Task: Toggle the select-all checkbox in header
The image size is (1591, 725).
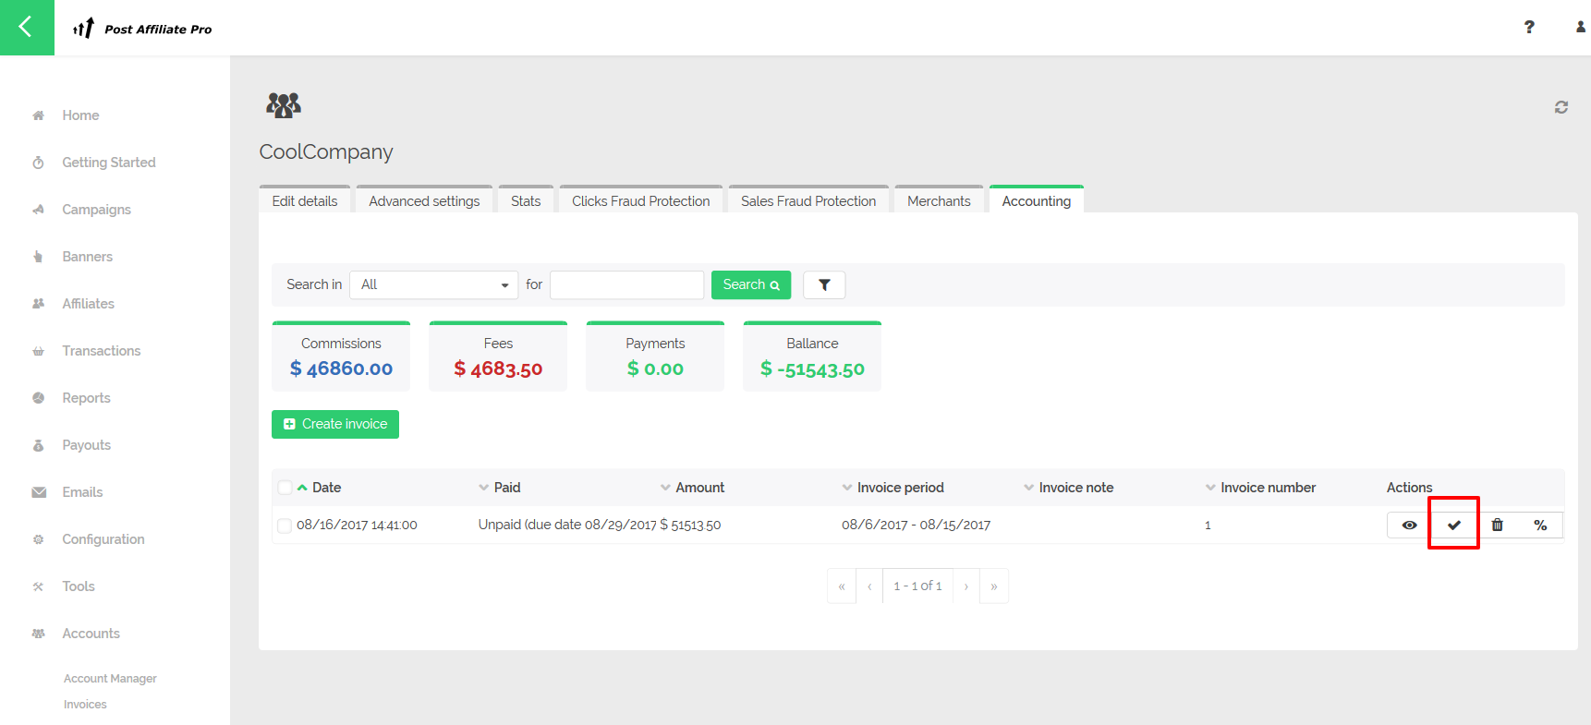Action: (285, 488)
